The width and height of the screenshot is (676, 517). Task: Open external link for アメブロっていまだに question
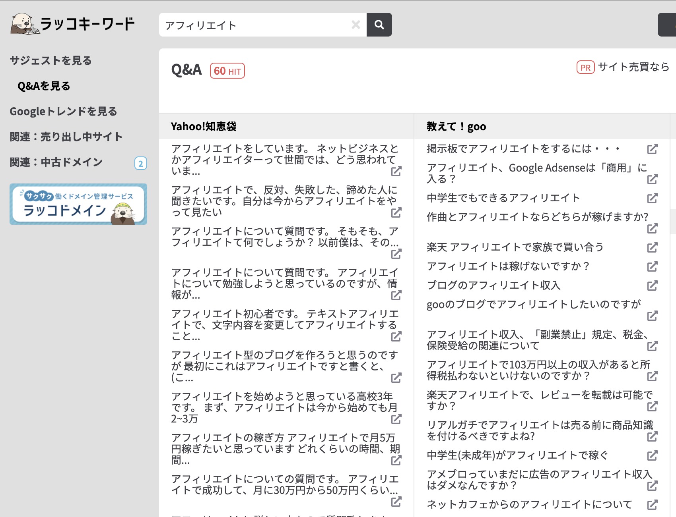(652, 486)
